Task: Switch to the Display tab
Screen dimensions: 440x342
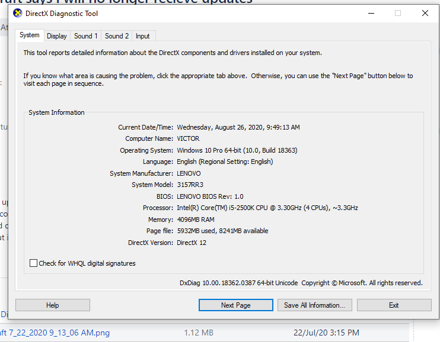Action: tap(57, 36)
